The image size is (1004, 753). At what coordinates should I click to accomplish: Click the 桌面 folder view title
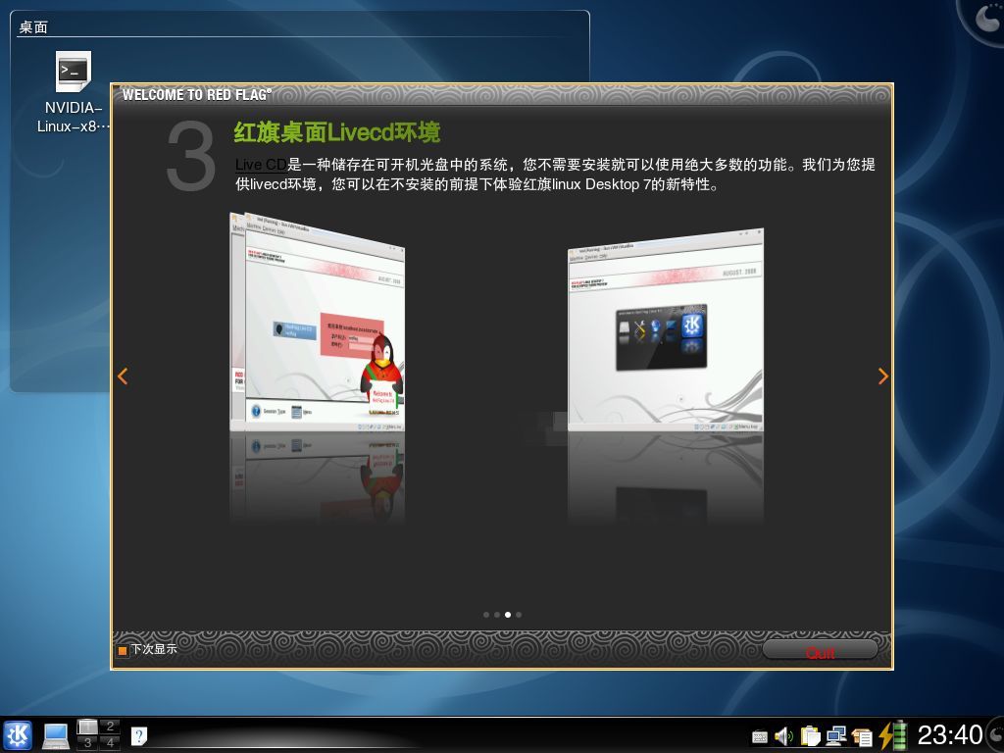(x=33, y=27)
